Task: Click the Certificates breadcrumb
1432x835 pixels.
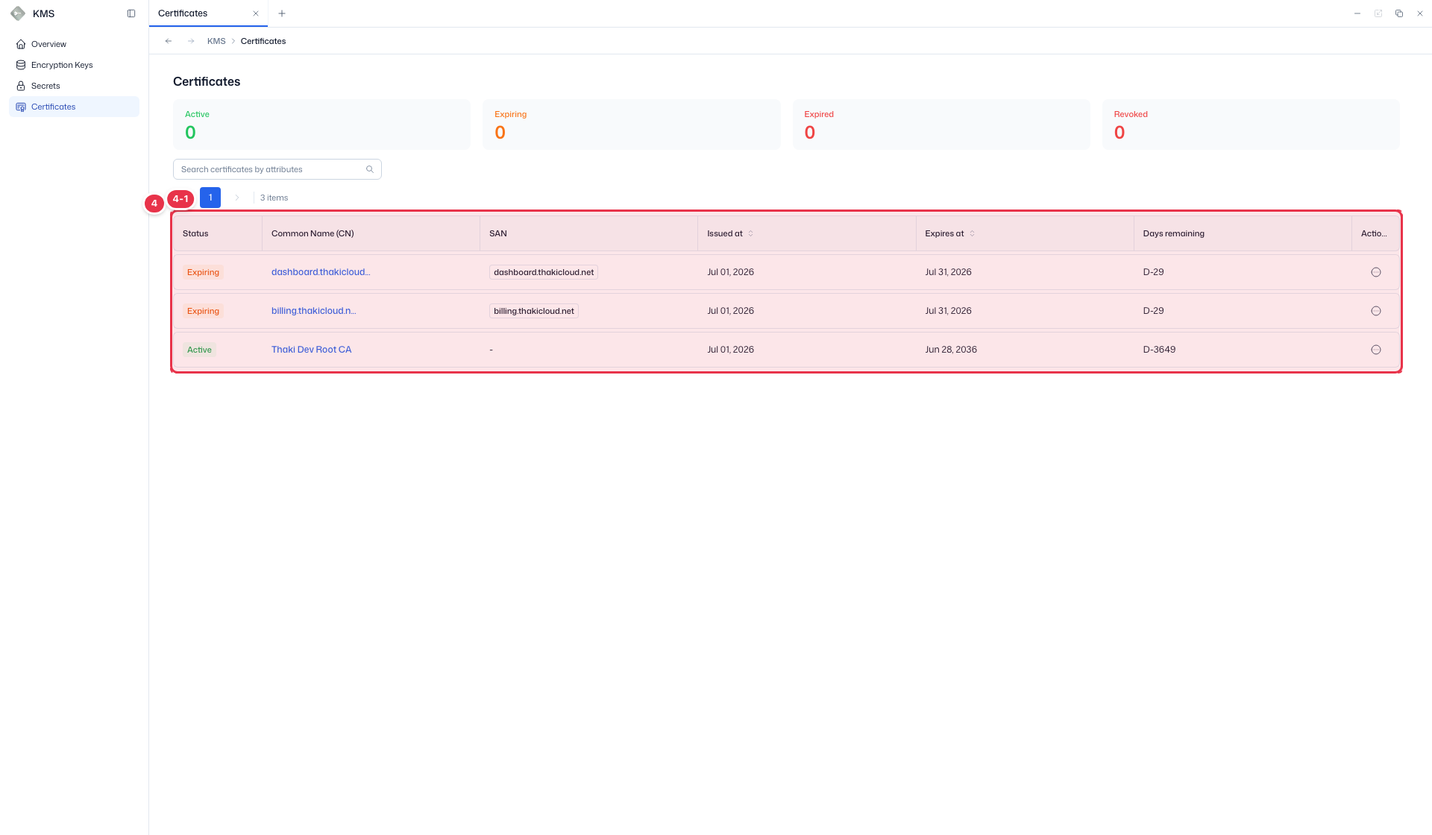Action: (263, 41)
